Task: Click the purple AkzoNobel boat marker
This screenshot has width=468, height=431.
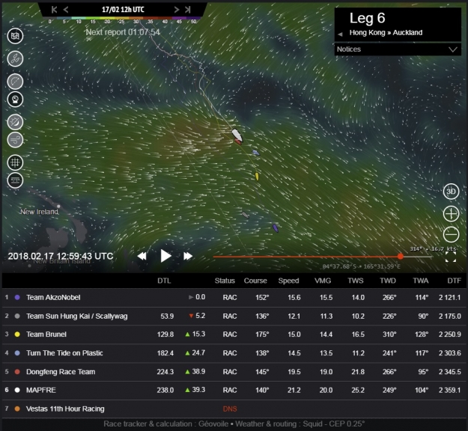Action: [276, 228]
